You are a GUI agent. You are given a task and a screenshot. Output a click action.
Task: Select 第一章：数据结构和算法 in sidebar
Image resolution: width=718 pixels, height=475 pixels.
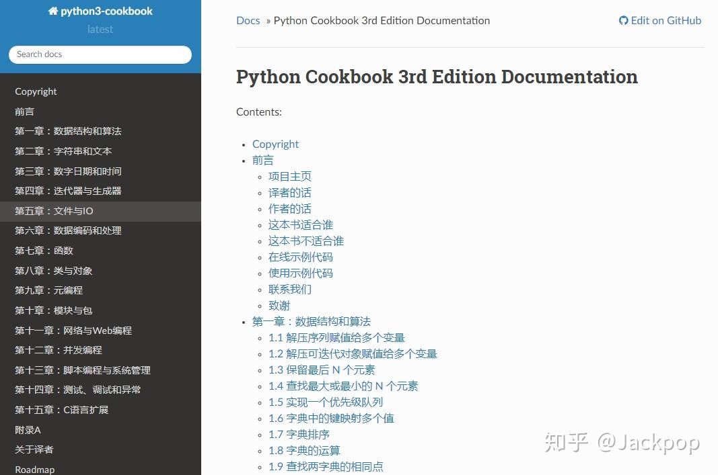click(69, 131)
